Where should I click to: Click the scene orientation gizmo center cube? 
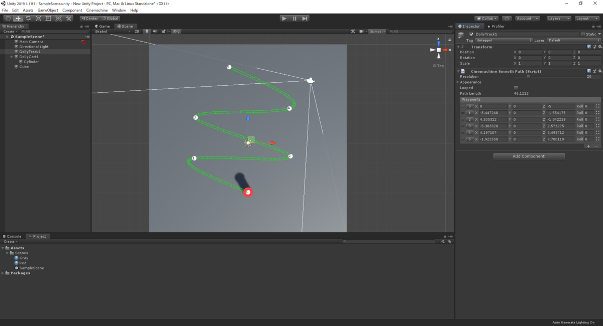point(439,50)
